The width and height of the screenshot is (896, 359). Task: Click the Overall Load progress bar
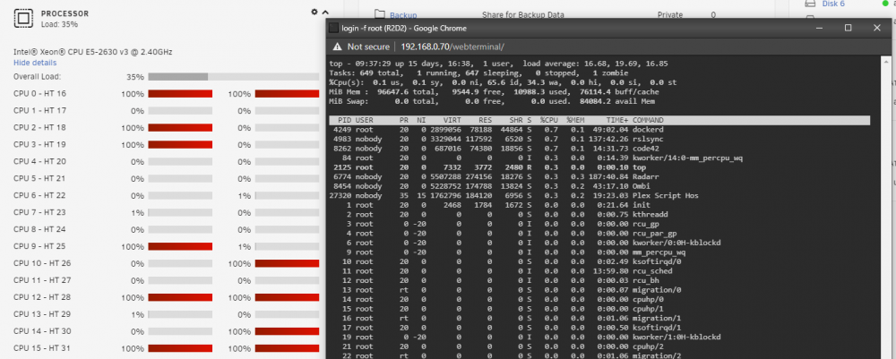(x=233, y=76)
